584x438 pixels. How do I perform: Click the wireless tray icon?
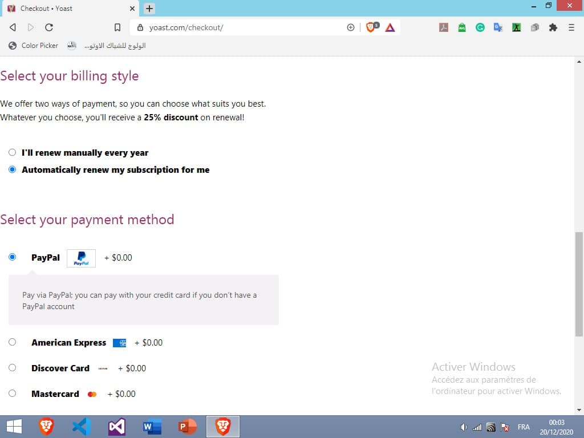[x=491, y=427]
